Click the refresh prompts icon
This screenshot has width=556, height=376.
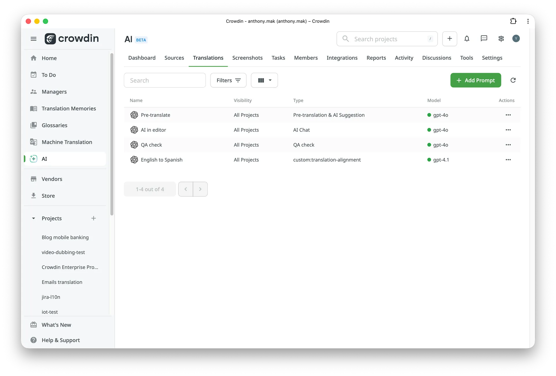513,80
